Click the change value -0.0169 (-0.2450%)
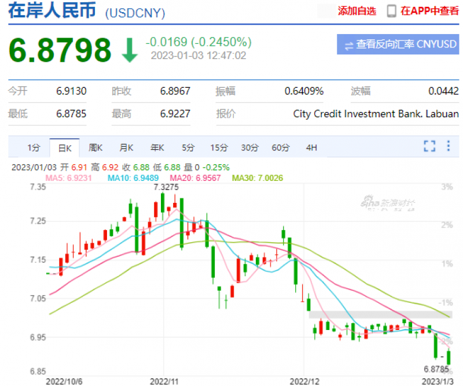Image resolution: width=463 pixels, height=386 pixels. [x=199, y=42]
